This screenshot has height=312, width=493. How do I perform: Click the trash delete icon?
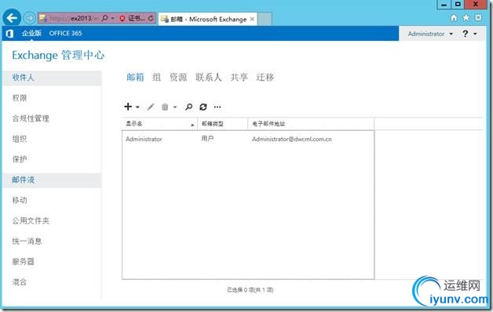pos(165,107)
